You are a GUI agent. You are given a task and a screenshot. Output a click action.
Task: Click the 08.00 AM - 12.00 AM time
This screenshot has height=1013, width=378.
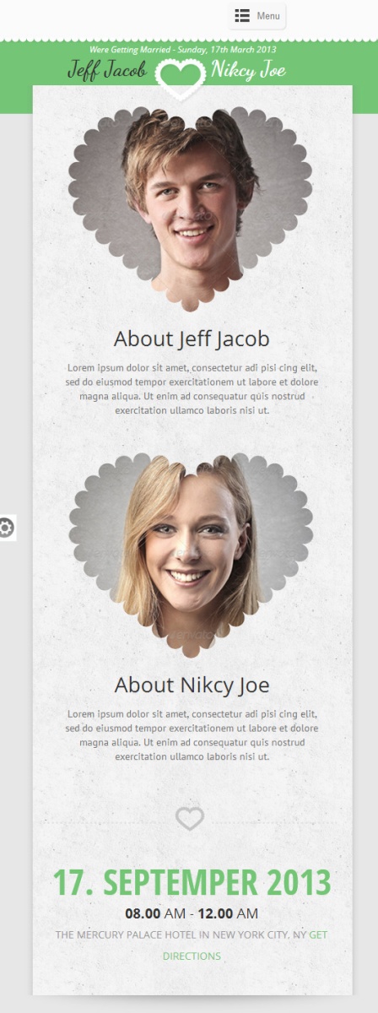[192, 913]
